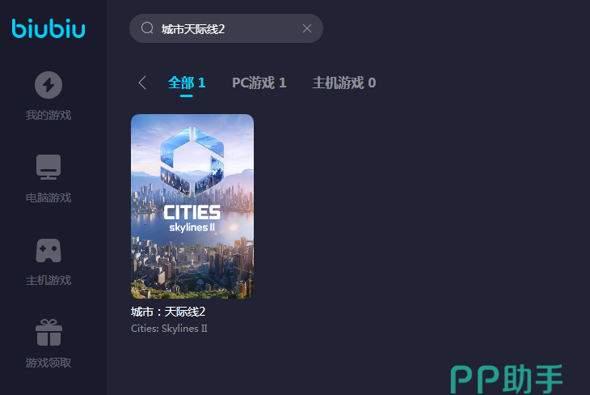This screenshot has height=395, width=590.
Task: Select 主机游戏 sidebar label
Action: click(x=48, y=280)
